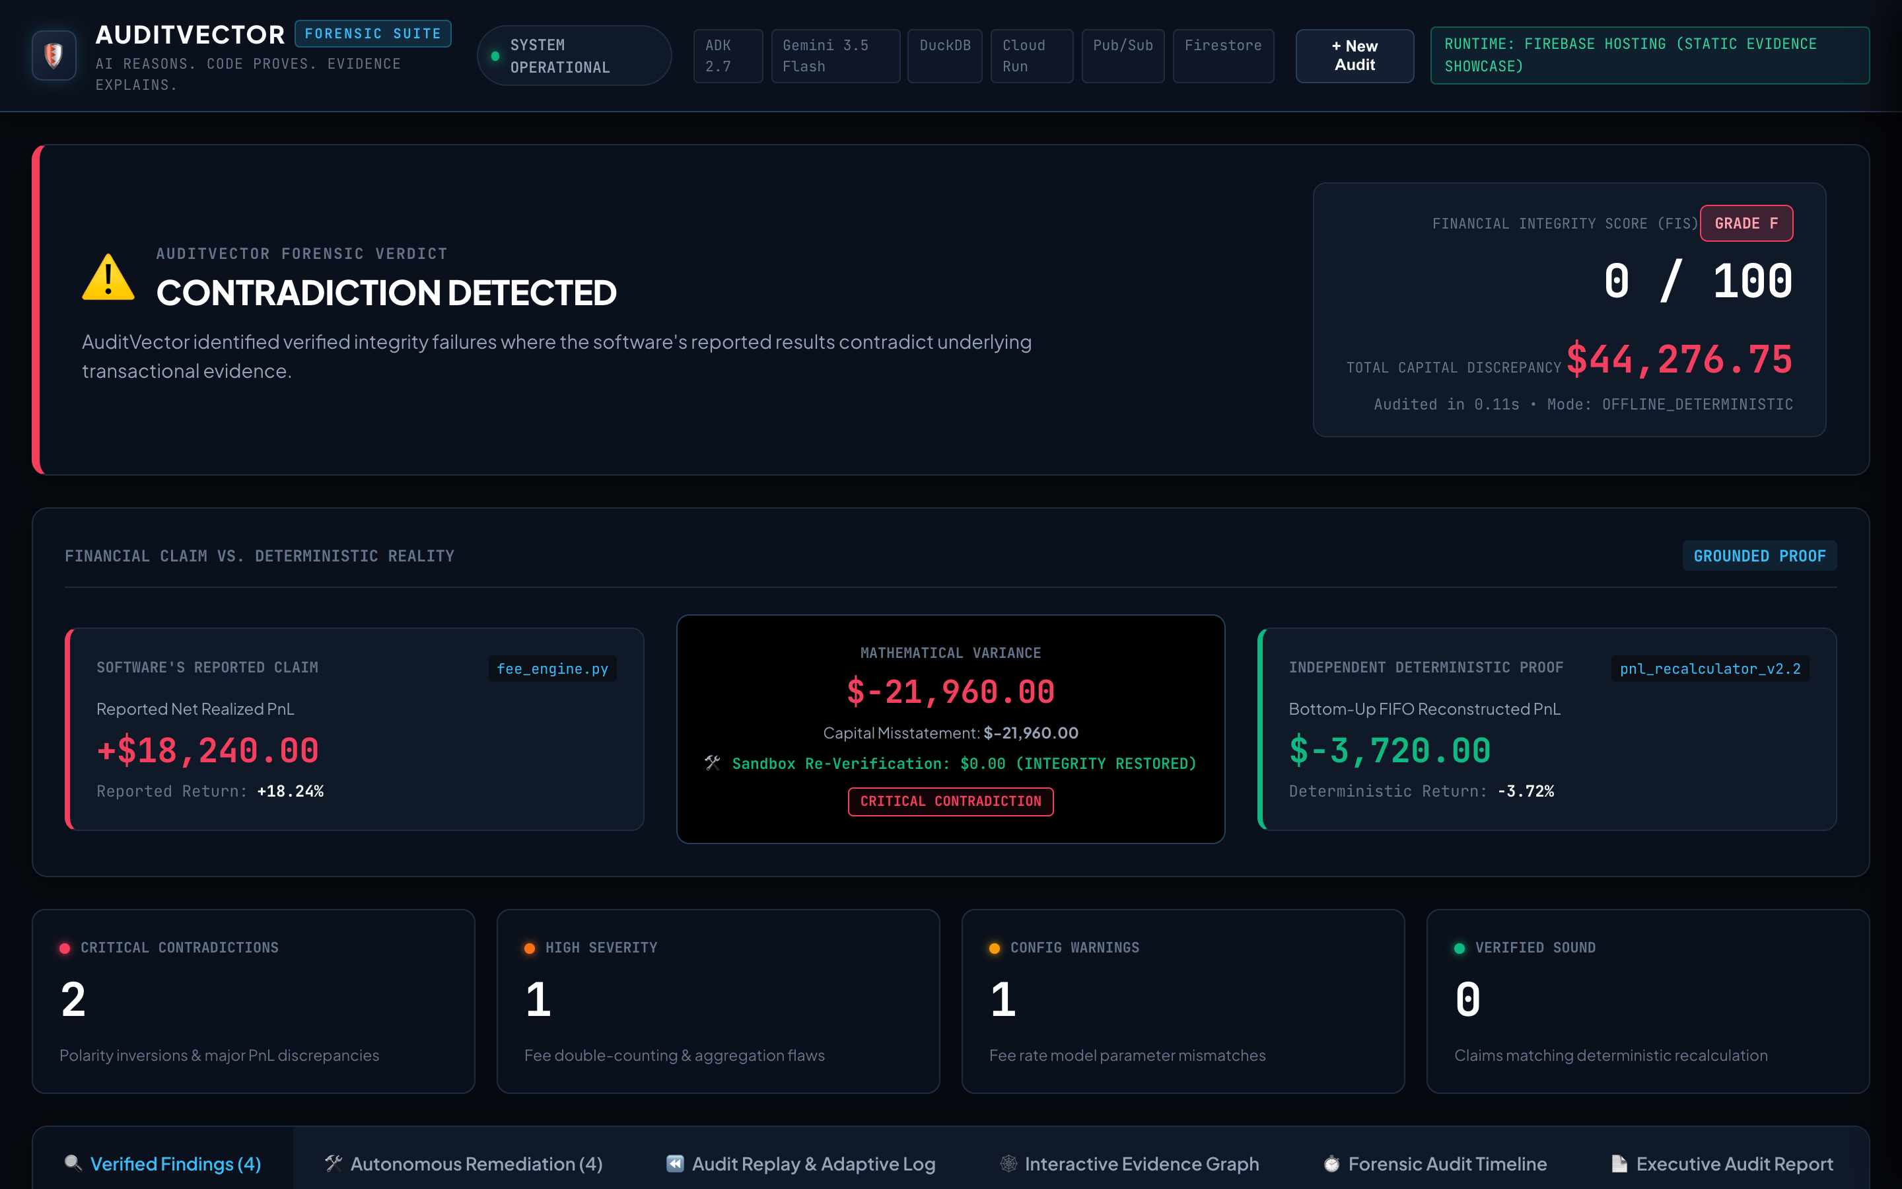Click the web icon on Interactive Evidence Graph tab
Image resolution: width=1902 pixels, height=1189 pixels.
[x=1008, y=1163]
